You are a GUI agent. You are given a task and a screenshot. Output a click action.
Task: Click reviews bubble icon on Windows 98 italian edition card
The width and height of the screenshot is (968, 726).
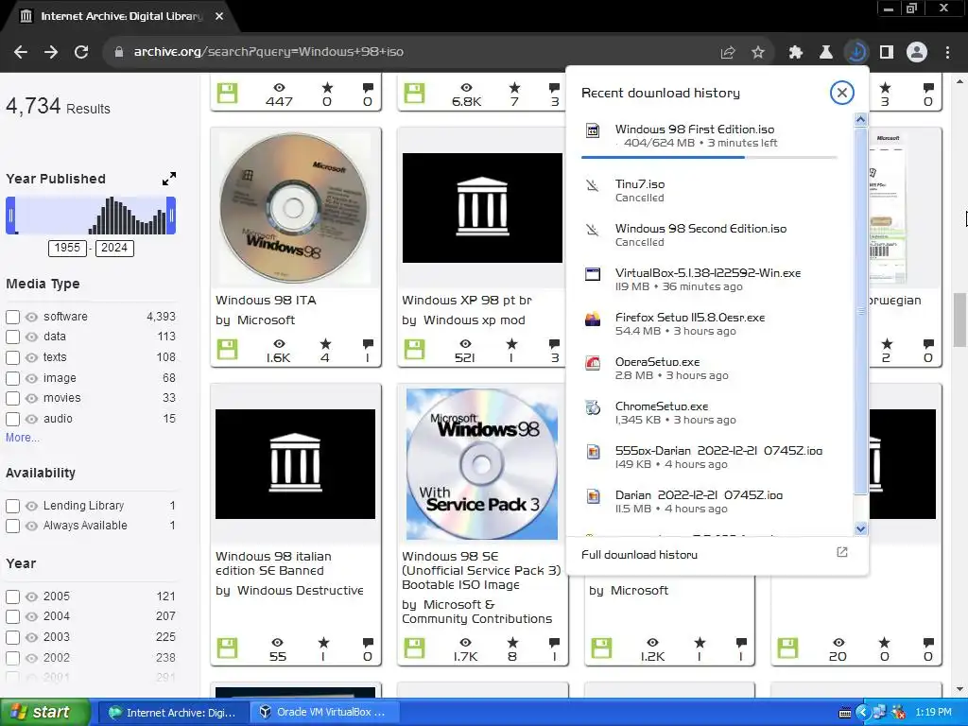click(368, 643)
